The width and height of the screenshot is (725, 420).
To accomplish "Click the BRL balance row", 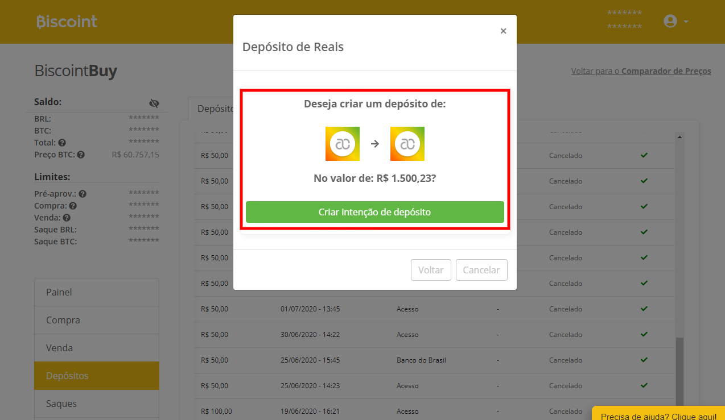I will click(97, 119).
